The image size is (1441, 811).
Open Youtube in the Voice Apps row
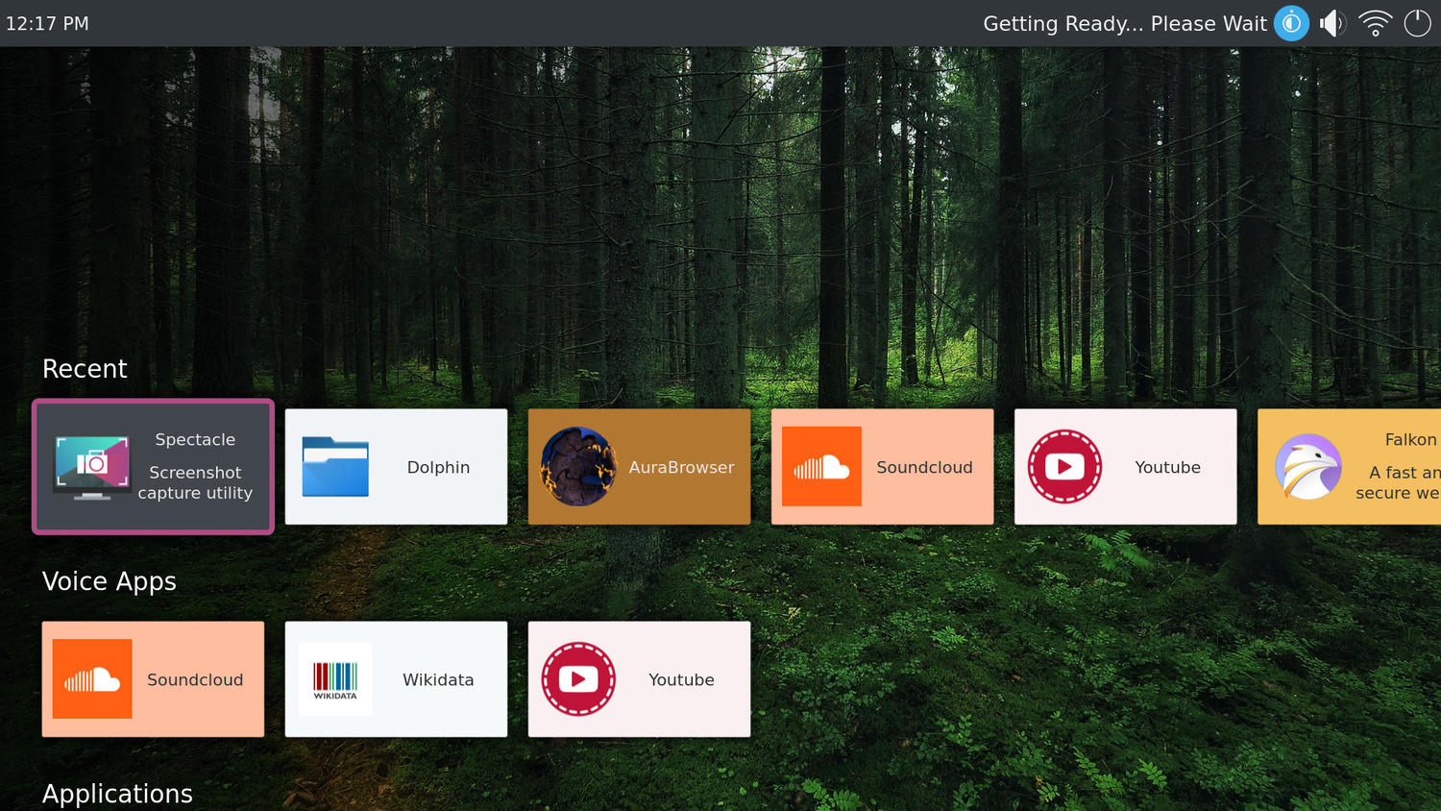[639, 679]
